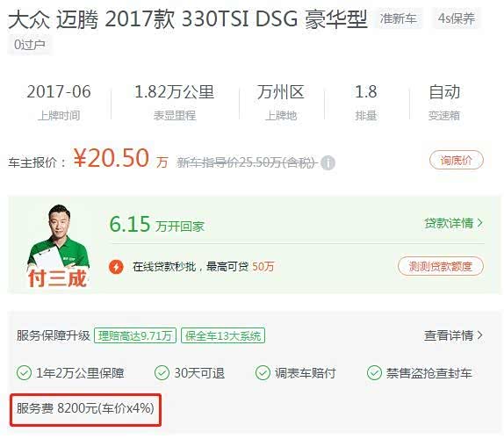The width and height of the screenshot is (504, 439).
Task: Click checkmark icon beside 30天可退
Action: click(x=162, y=373)
